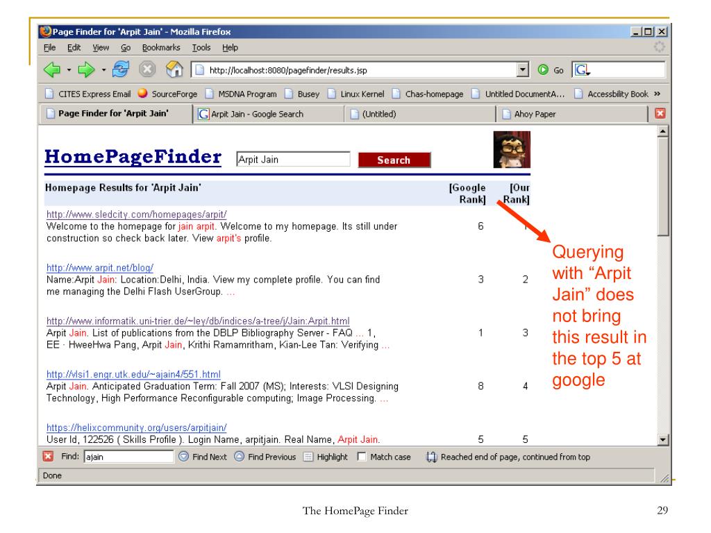The height and width of the screenshot is (533, 711).
Task: Open the Untitled DocumentA bookmark
Action: [x=518, y=94]
